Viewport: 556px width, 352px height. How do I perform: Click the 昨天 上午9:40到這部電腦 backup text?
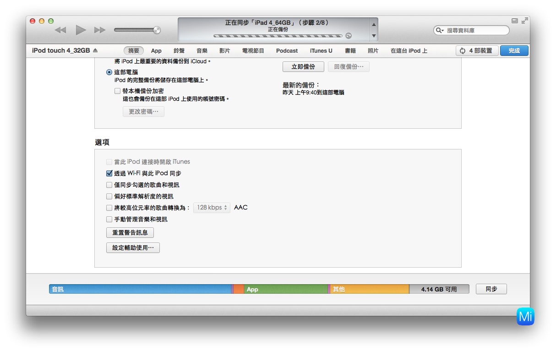coord(313,92)
